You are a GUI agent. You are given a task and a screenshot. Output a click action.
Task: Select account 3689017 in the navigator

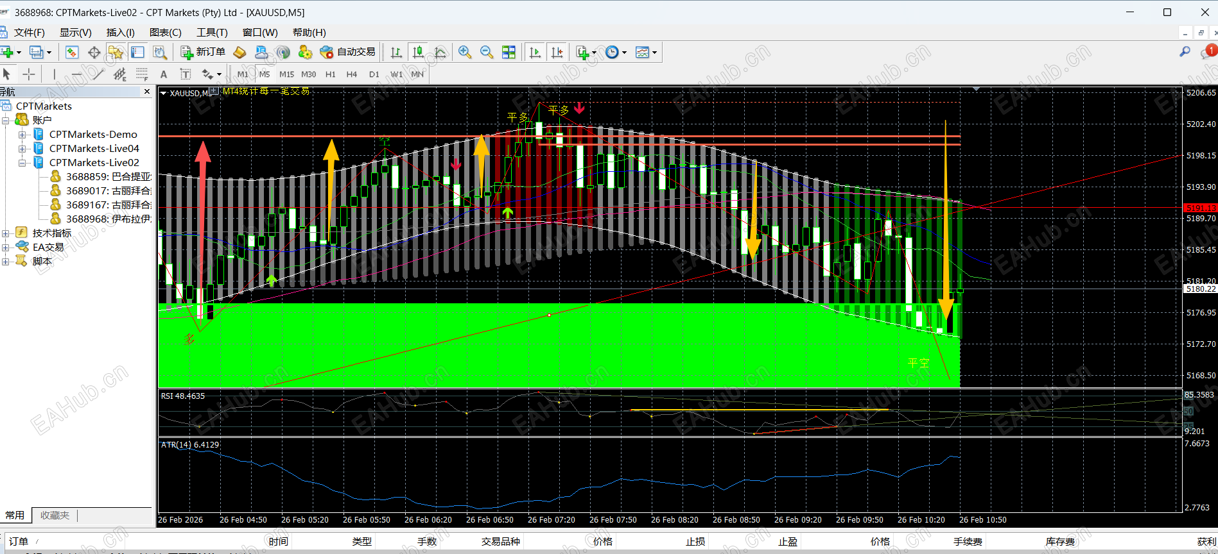tap(102, 190)
